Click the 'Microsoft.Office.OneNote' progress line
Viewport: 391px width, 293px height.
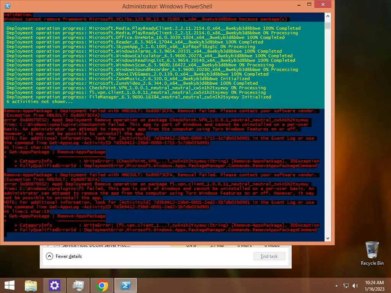(x=145, y=37)
